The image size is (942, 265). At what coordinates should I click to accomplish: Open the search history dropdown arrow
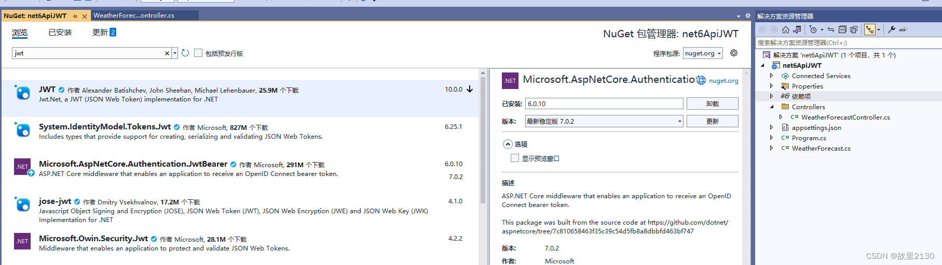point(175,53)
